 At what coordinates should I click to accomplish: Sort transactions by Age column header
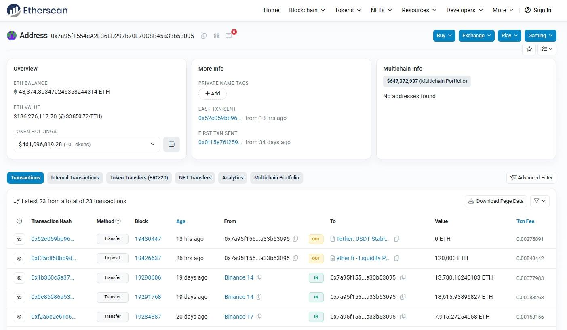pos(181,221)
